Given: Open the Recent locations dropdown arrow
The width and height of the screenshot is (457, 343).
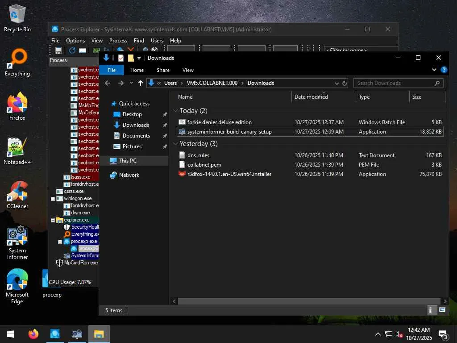Looking at the screenshot, I should click(x=132, y=83).
